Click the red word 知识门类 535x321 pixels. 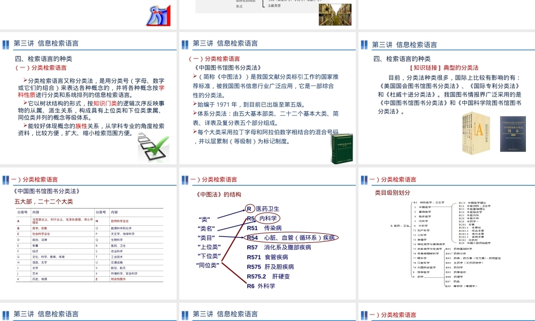tap(105, 103)
